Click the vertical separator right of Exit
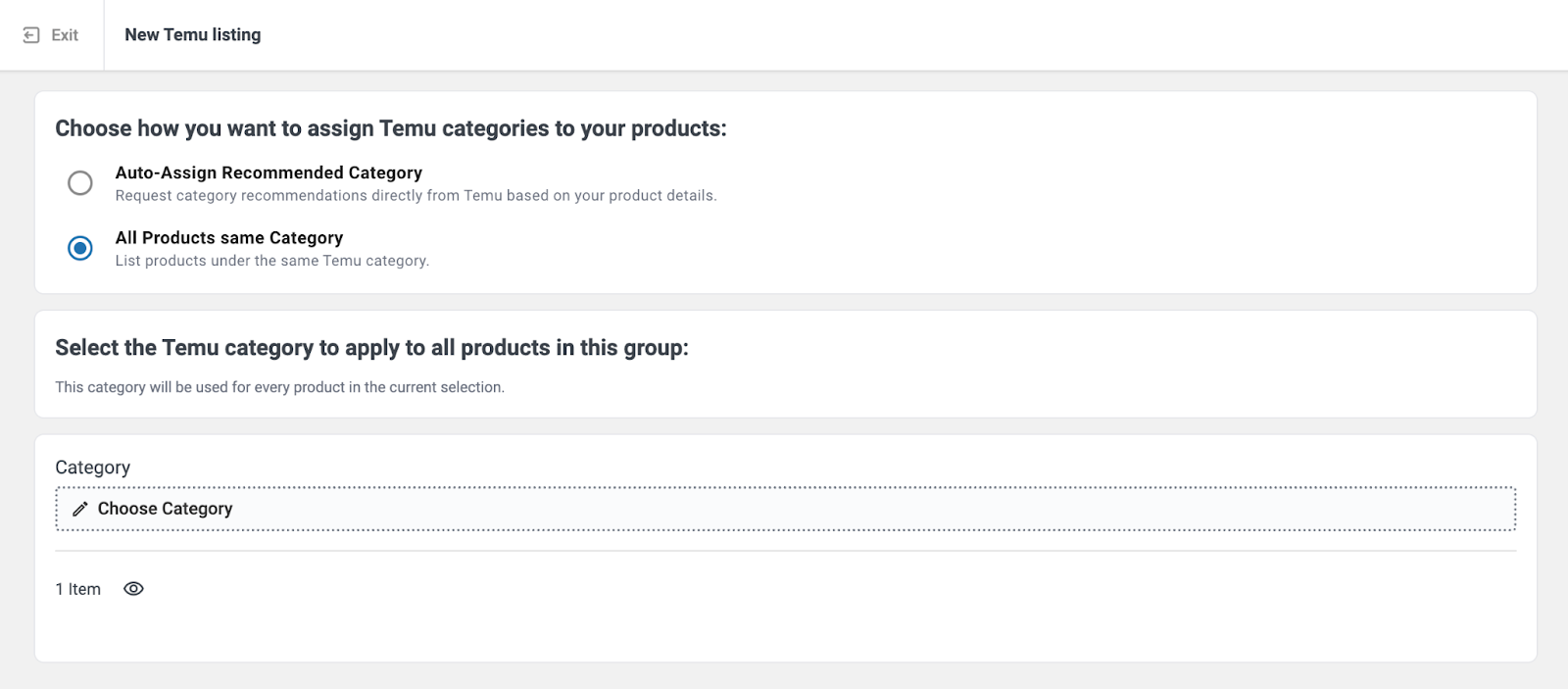The height and width of the screenshot is (689, 1568). point(104,35)
